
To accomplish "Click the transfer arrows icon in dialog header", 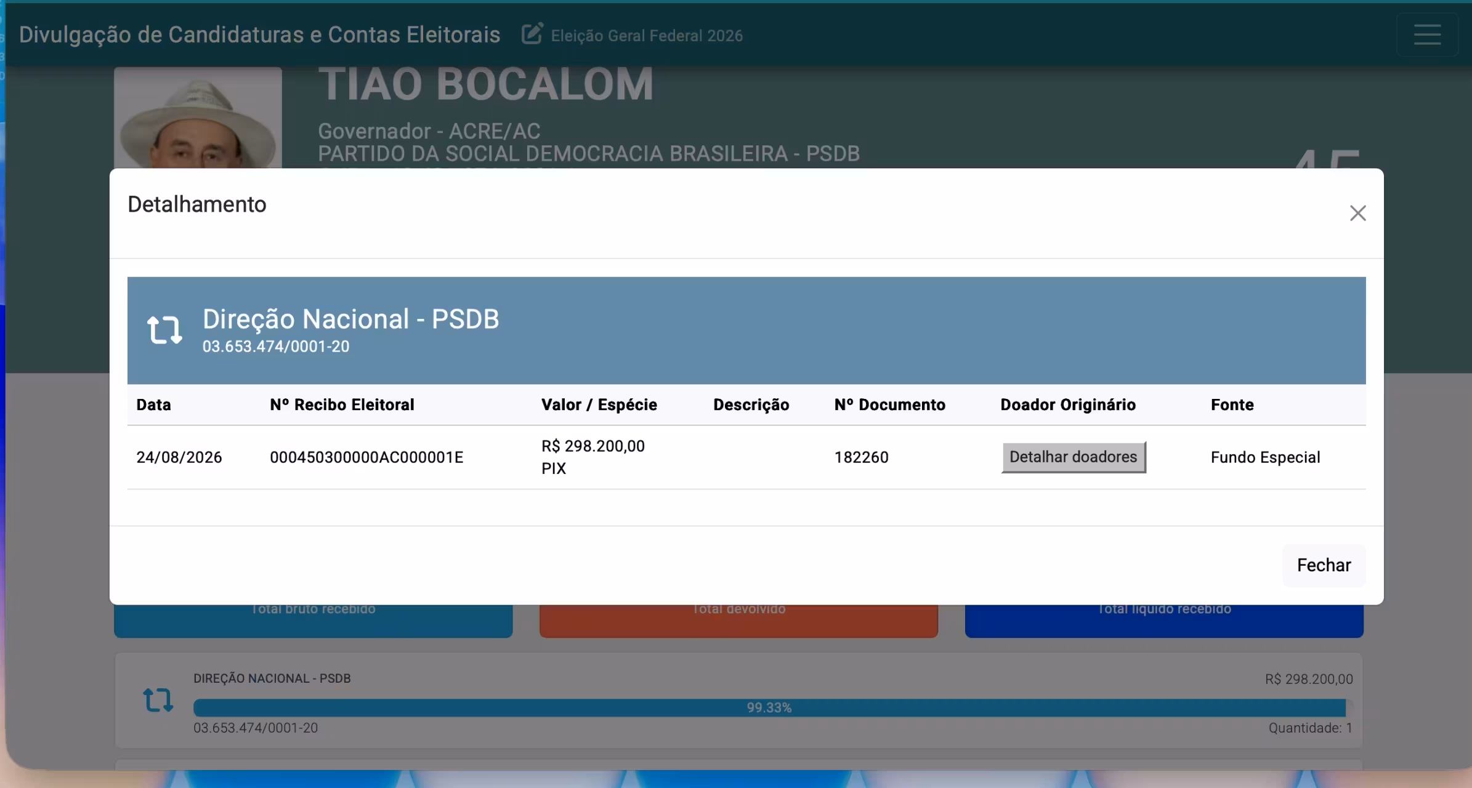I will (164, 329).
